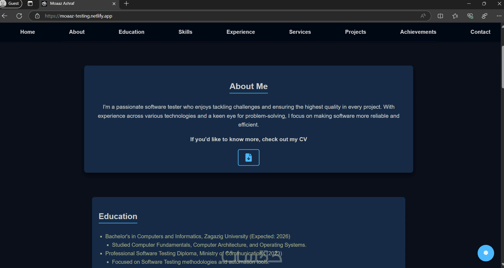View site information lock icon
This screenshot has width=504, height=268.
click(37, 16)
